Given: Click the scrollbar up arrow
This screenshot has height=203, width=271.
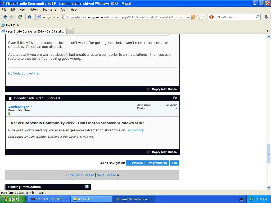Looking at the screenshot, I should pos(269,36).
